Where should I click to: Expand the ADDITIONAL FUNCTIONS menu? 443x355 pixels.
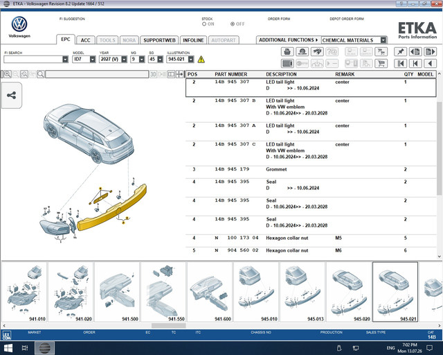tap(289, 40)
